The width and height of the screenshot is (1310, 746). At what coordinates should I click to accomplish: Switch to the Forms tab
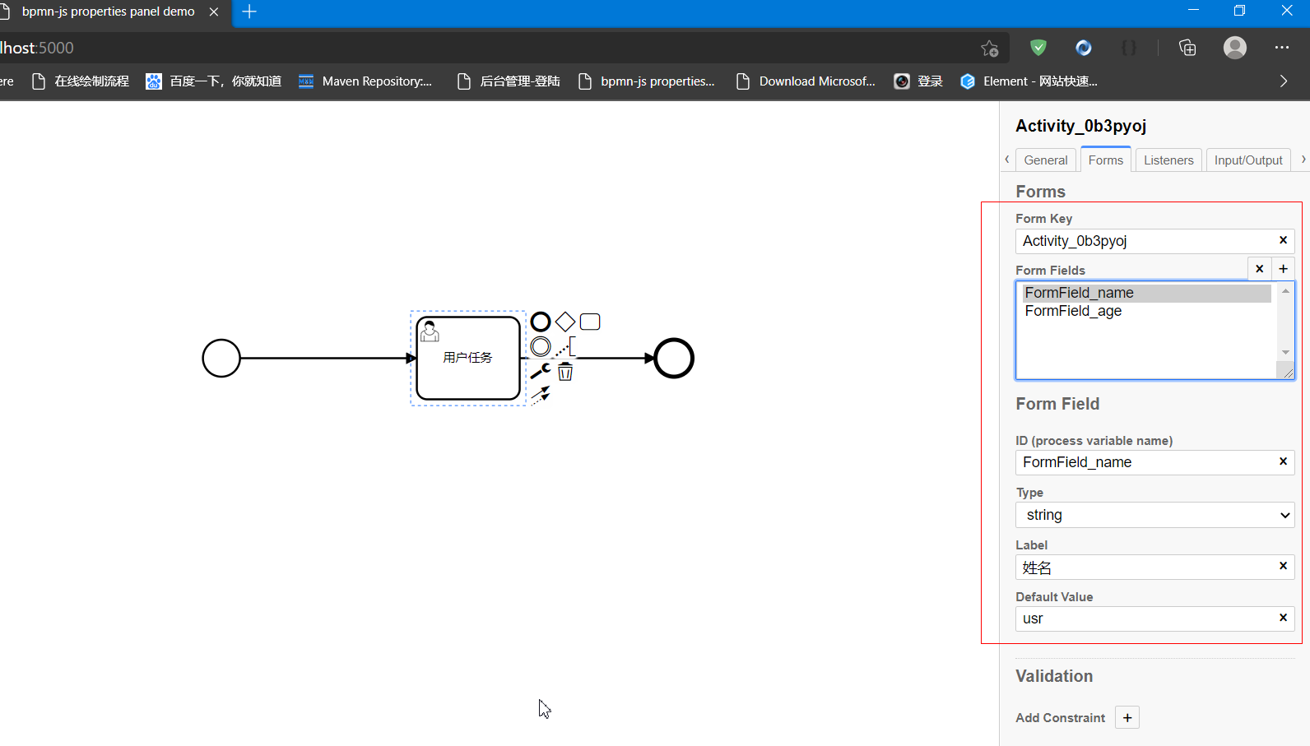pyautogui.click(x=1106, y=159)
